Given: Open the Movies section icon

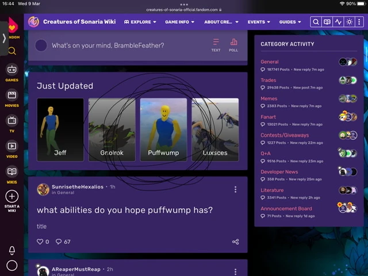Looking at the screenshot, I should (x=12, y=95).
